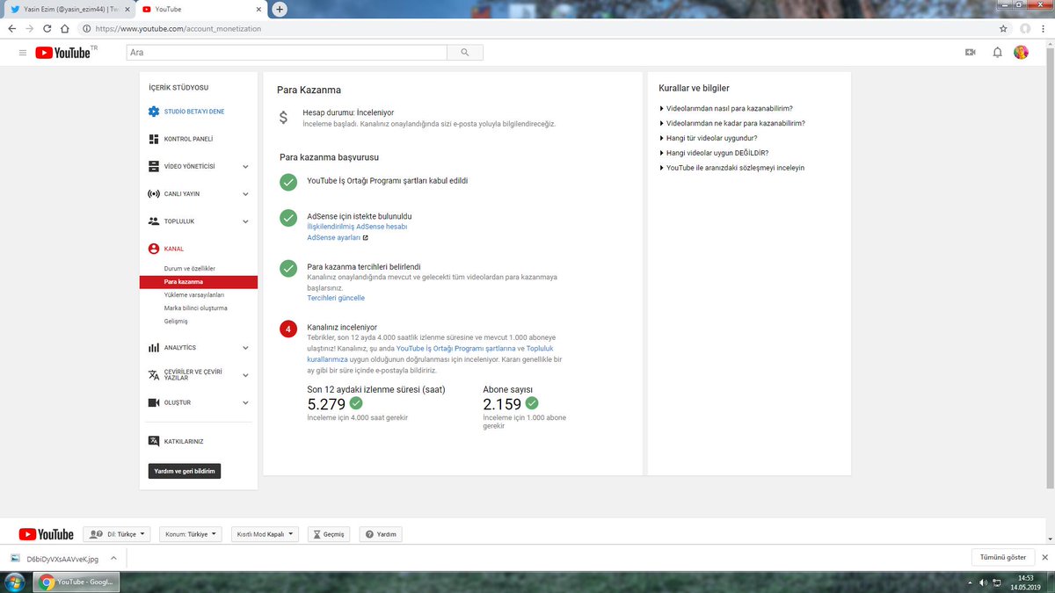Click the footer YouTube logo
1055x593 pixels.
tap(46, 534)
